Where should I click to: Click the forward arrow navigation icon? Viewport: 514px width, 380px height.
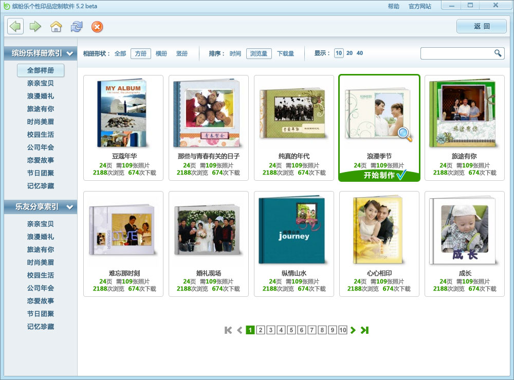pyautogui.click(x=35, y=26)
